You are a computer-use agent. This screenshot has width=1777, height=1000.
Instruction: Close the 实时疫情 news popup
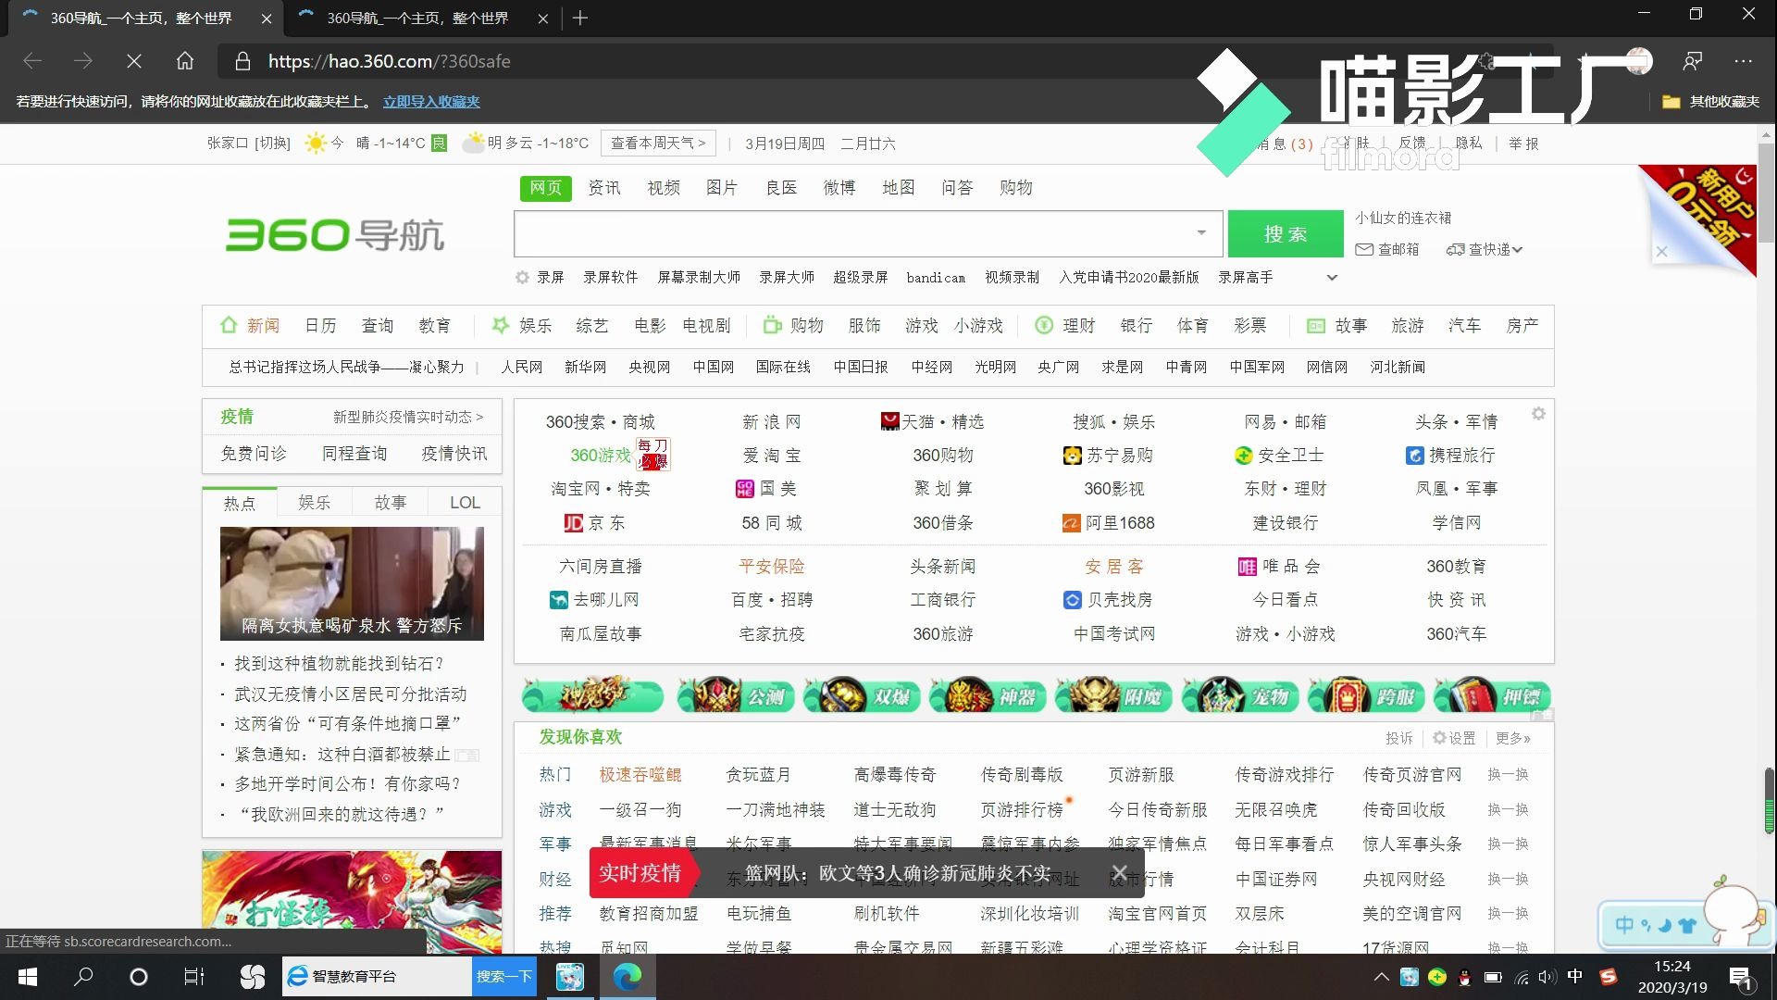pos(1119,873)
